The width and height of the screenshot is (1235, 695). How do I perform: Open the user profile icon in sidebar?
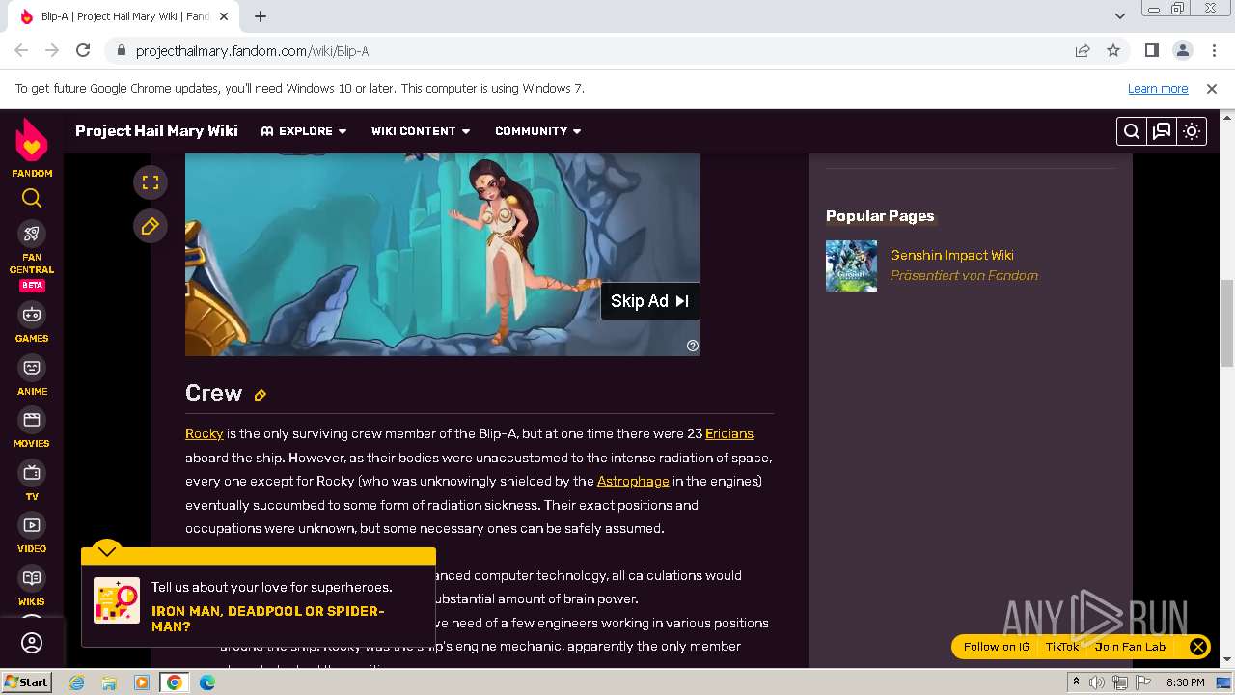[x=32, y=643]
